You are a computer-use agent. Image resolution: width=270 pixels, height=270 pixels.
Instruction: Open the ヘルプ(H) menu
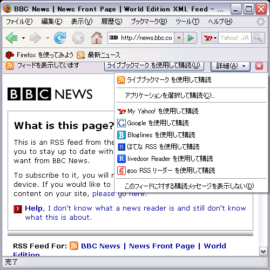click(x=220, y=22)
